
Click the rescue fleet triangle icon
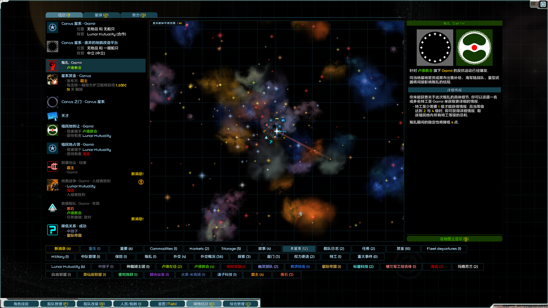click(x=53, y=208)
